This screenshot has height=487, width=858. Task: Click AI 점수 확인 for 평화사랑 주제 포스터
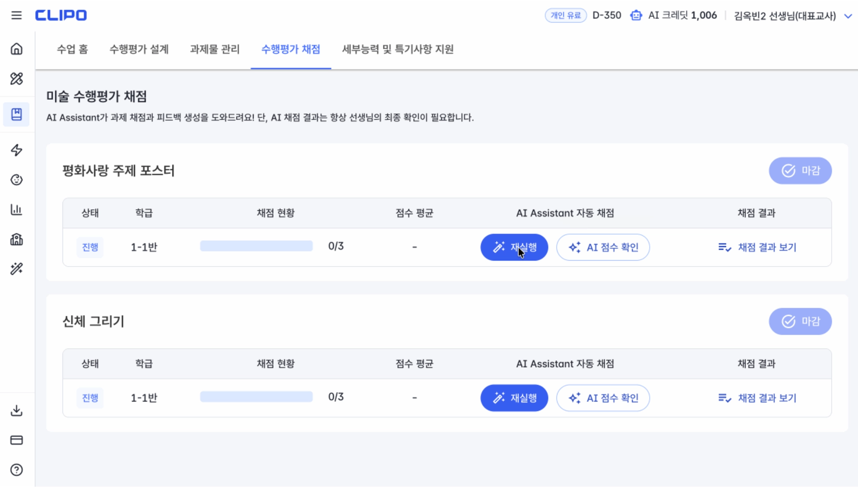603,247
